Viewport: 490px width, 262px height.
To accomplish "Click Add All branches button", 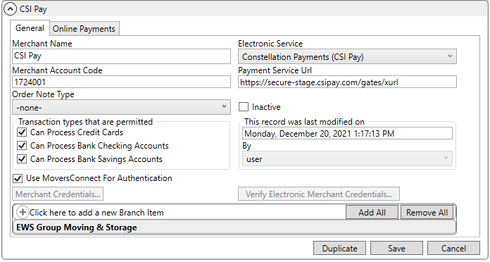I will click(372, 212).
